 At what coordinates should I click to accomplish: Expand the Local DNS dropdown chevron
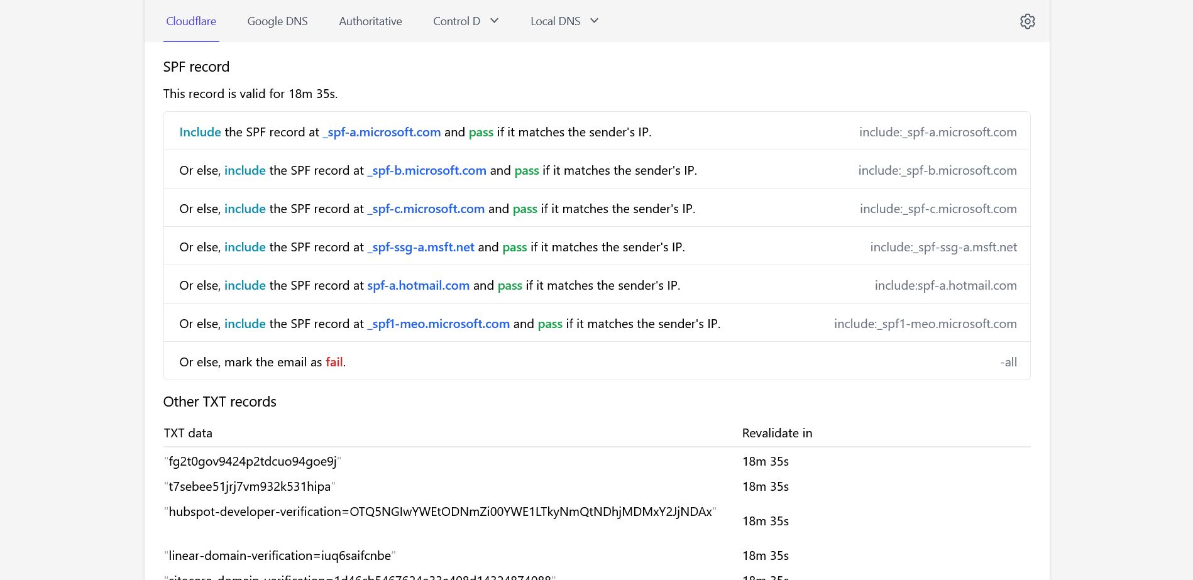click(594, 21)
